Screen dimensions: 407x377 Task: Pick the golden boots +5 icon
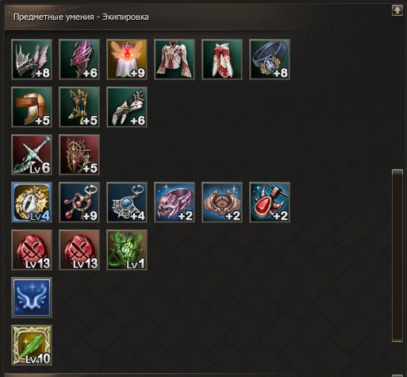point(79,107)
